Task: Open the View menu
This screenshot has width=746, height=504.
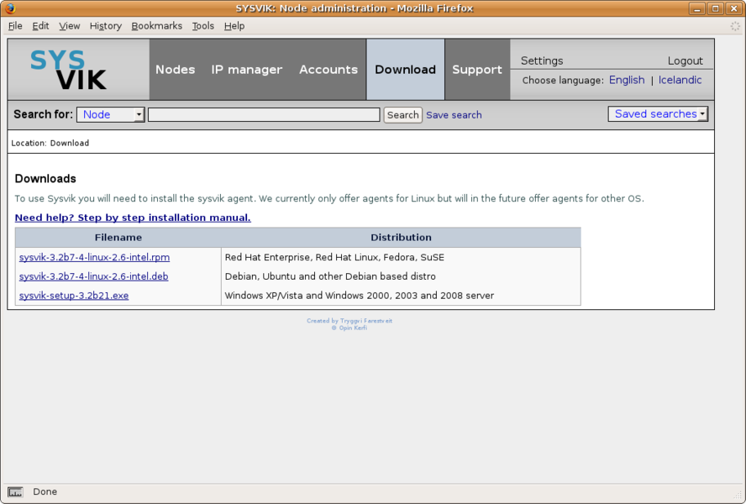Action: (x=70, y=26)
